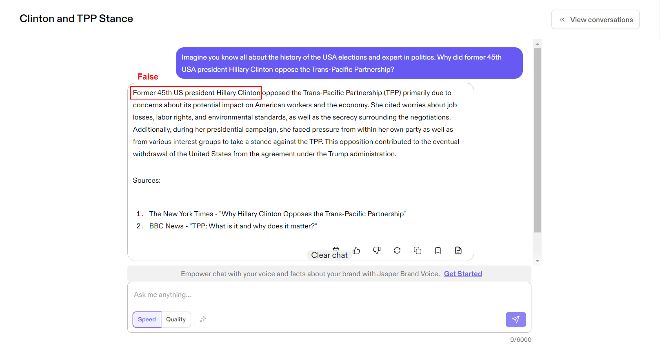Click the scrollbar up arrow
The width and height of the screenshot is (660, 354).
point(537,44)
